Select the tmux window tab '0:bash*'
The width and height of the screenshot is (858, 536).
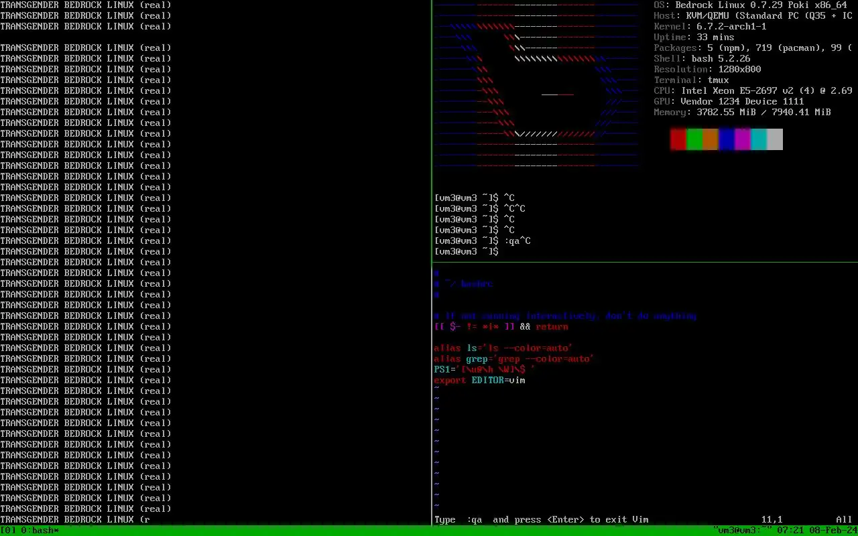40,531
